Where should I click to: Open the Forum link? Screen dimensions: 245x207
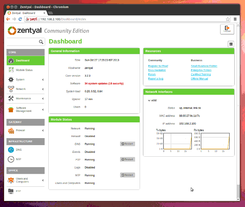(x=152, y=74)
